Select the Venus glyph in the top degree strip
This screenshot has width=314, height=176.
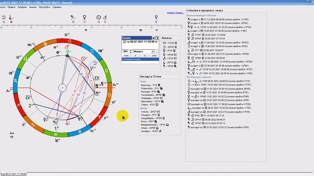pos(84,18)
